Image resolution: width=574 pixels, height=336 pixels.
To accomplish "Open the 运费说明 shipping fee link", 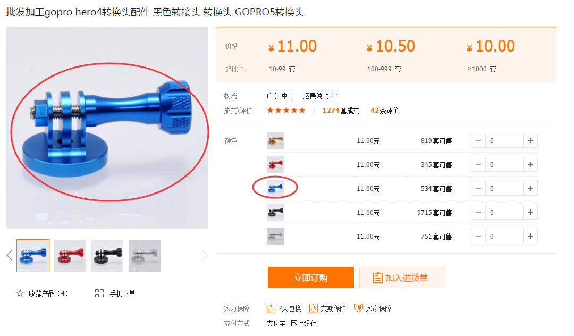I will pyautogui.click(x=316, y=96).
